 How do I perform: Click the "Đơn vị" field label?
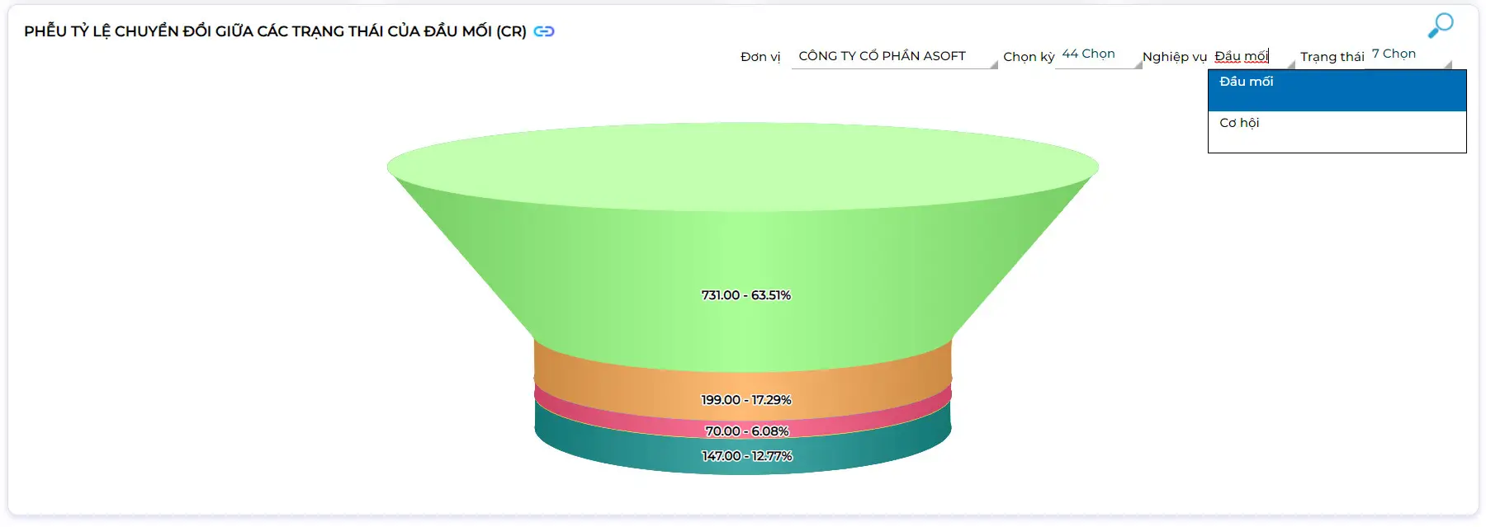point(760,57)
